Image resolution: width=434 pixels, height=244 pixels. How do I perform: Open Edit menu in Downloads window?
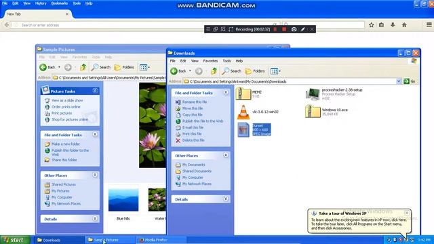pos(183,61)
